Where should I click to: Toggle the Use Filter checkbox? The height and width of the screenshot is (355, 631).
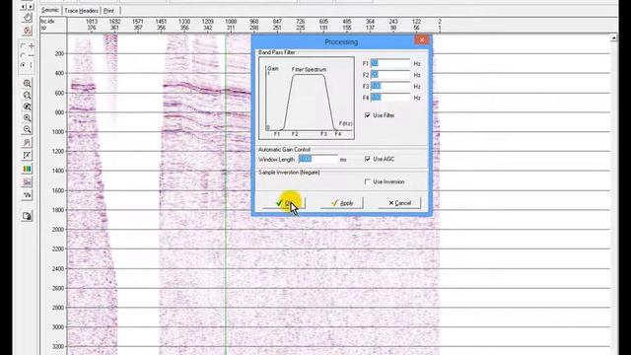point(368,115)
